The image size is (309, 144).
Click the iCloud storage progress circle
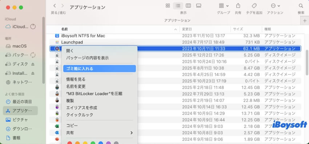(33, 27)
